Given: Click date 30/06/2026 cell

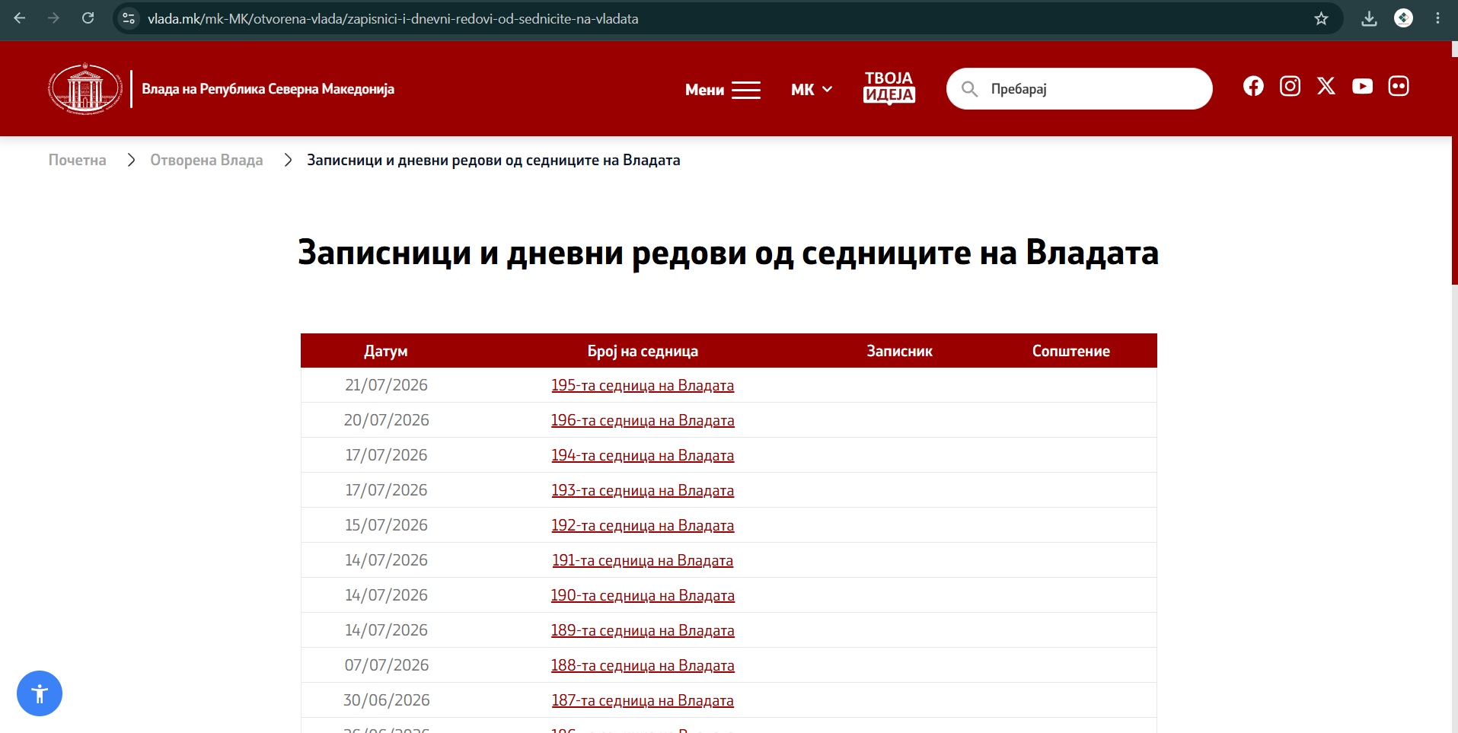Looking at the screenshot, I should [x=386, y=700].
